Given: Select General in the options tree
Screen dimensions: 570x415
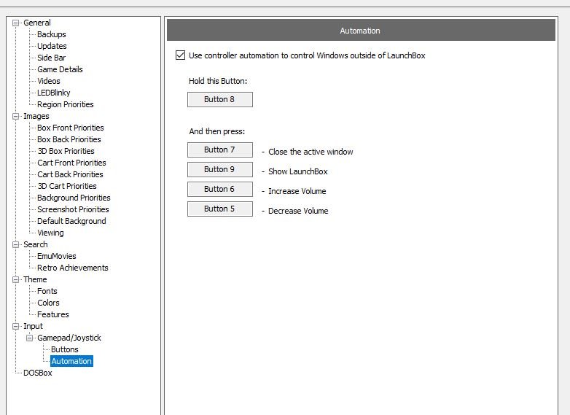Looking at the screenshot, I should click(36, 23).
